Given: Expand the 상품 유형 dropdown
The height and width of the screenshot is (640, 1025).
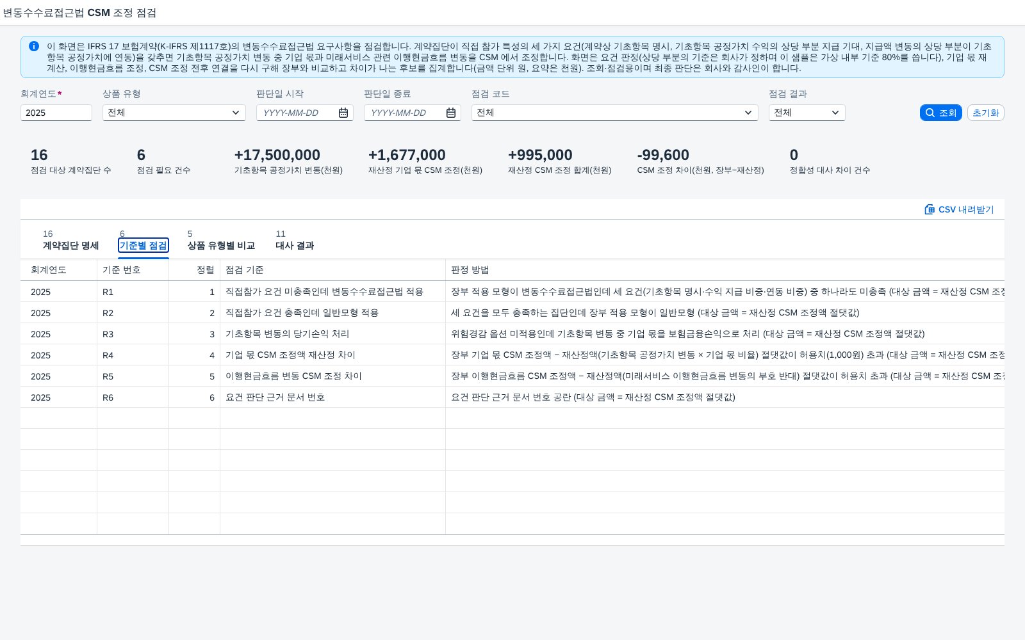Looking at the screenshot, I should coord(174,113).
